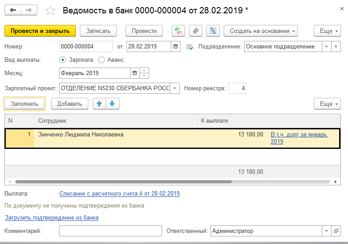Select the Аванс radio option
Screen dimensions: 348x244
click(102, 60)
